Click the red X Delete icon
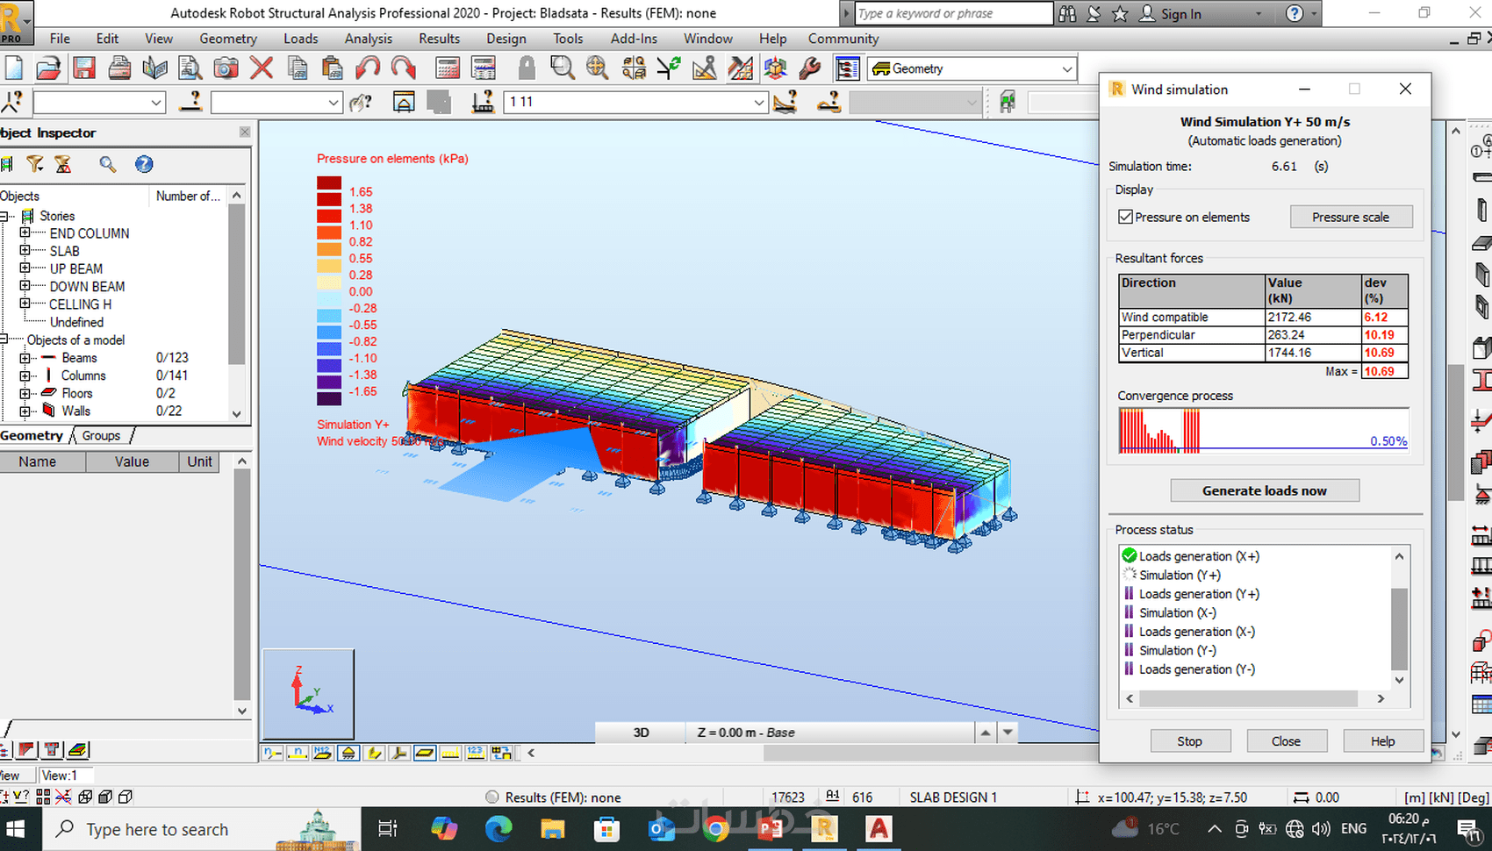 click(262, 68)
